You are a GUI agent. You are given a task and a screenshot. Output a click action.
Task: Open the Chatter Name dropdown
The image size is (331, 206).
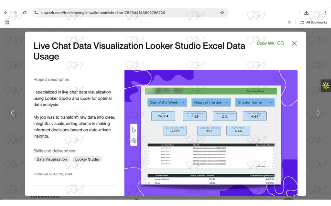click(255, 103)
